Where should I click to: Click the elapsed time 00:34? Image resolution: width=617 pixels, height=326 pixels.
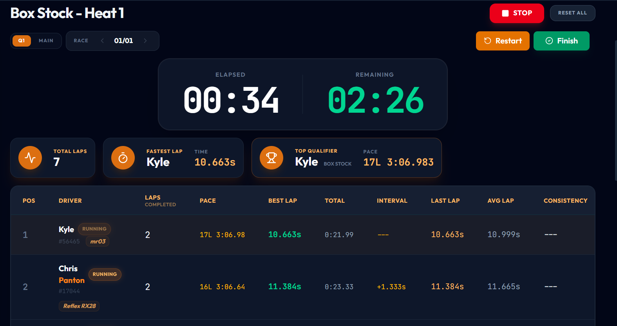231,101
